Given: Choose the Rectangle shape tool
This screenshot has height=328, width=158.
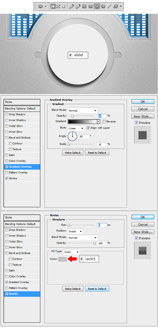Looking at the screenshot, I should tap(84, 6).
